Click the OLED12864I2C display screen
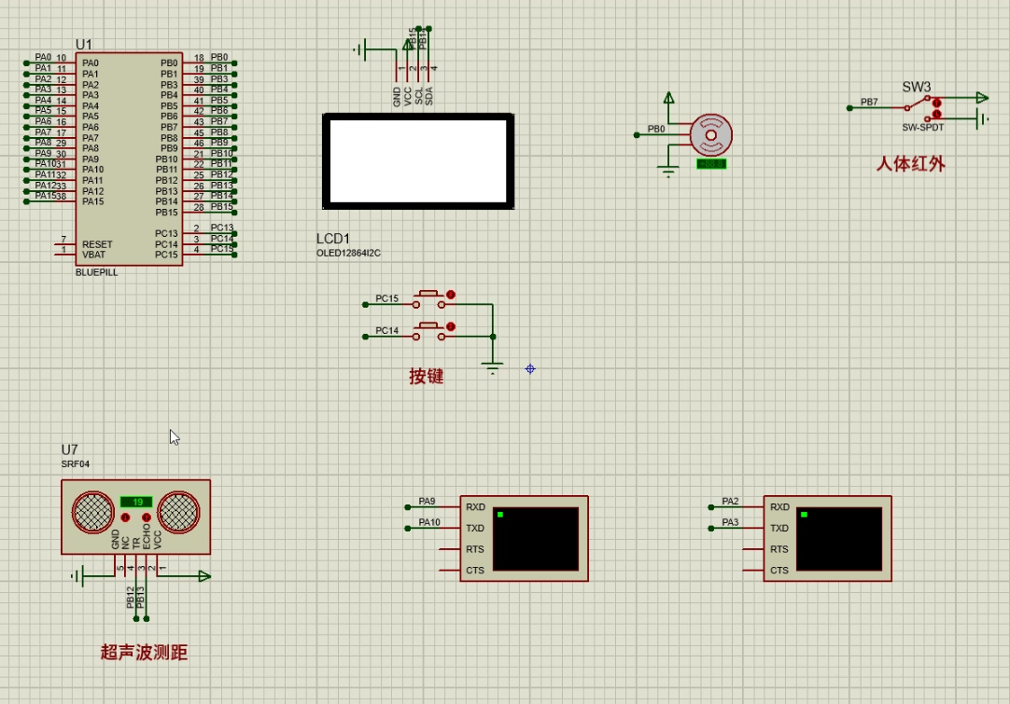 (417, 160)
